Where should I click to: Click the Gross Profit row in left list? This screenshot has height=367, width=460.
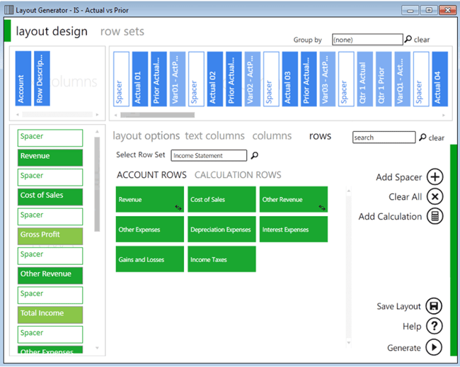pos(51,235)
